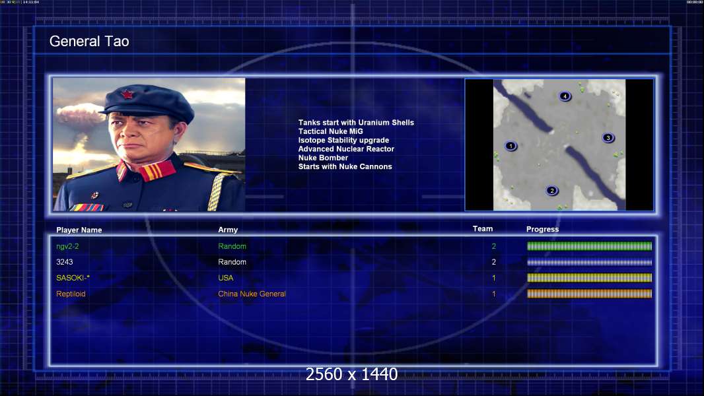
Task: Click the Progress column header
Action: tap(542, 229)
